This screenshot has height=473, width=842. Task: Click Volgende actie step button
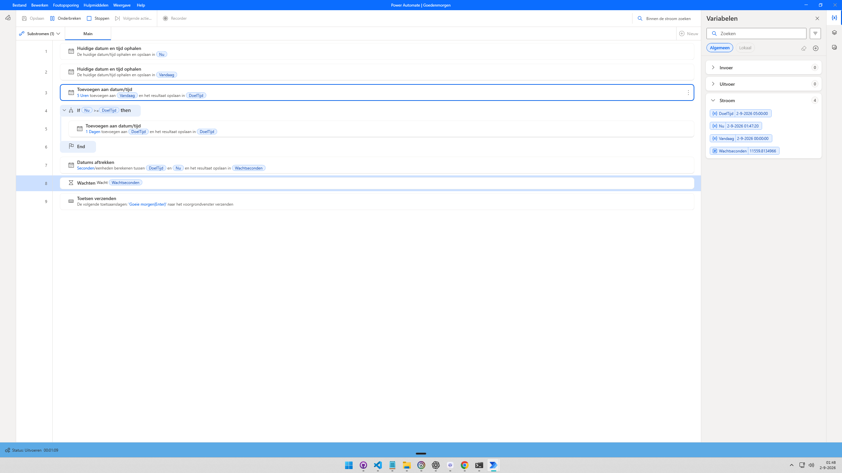coord(134,18)
